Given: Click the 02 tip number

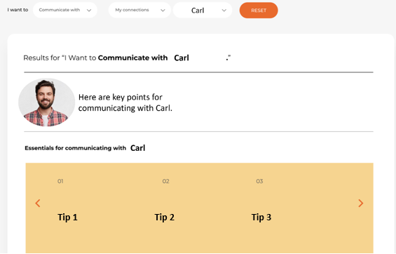Looking at the screenshot, I should (165, 181).
